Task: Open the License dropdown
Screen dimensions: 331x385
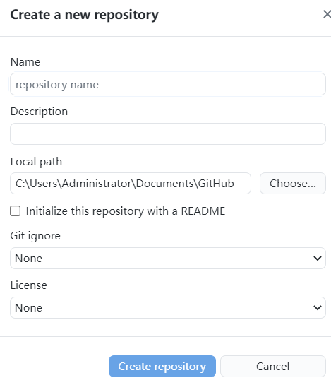Action: tap(168, 308)
